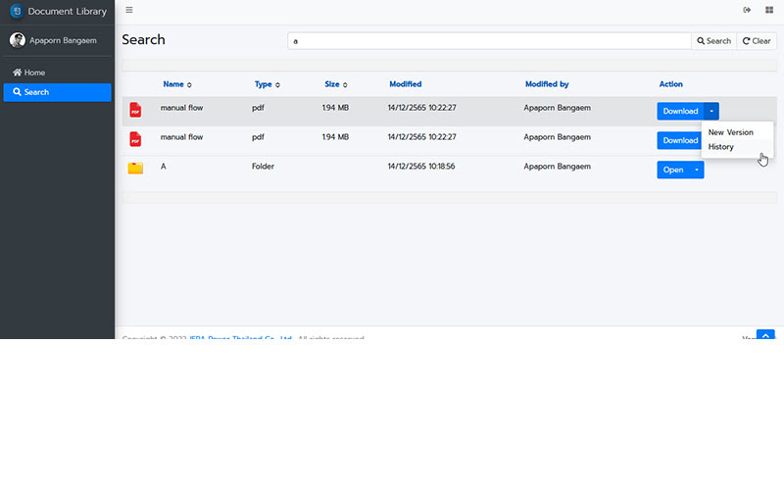784x490 pixels.
Task: Click the Search button beside input
Action: click(x=713, y=41)
